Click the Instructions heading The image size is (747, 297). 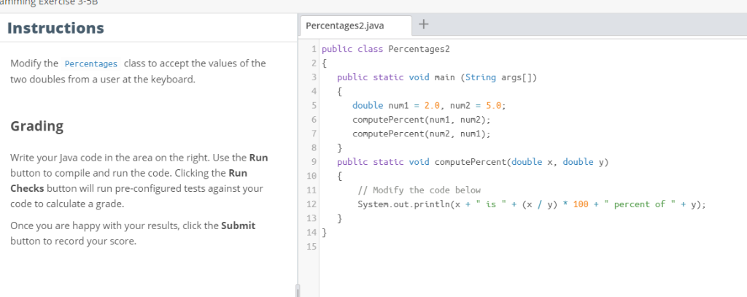pos(55,28)
